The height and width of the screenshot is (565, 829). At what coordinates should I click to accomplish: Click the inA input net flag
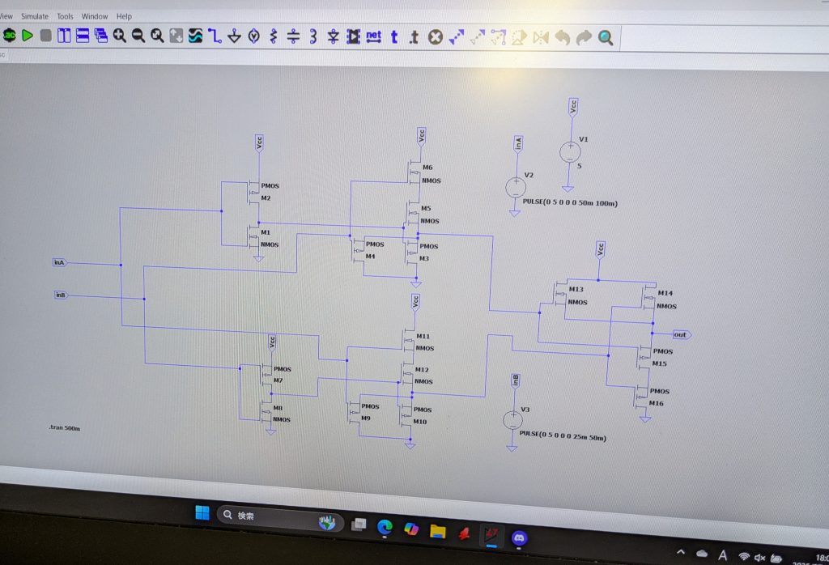pos(59,262)
